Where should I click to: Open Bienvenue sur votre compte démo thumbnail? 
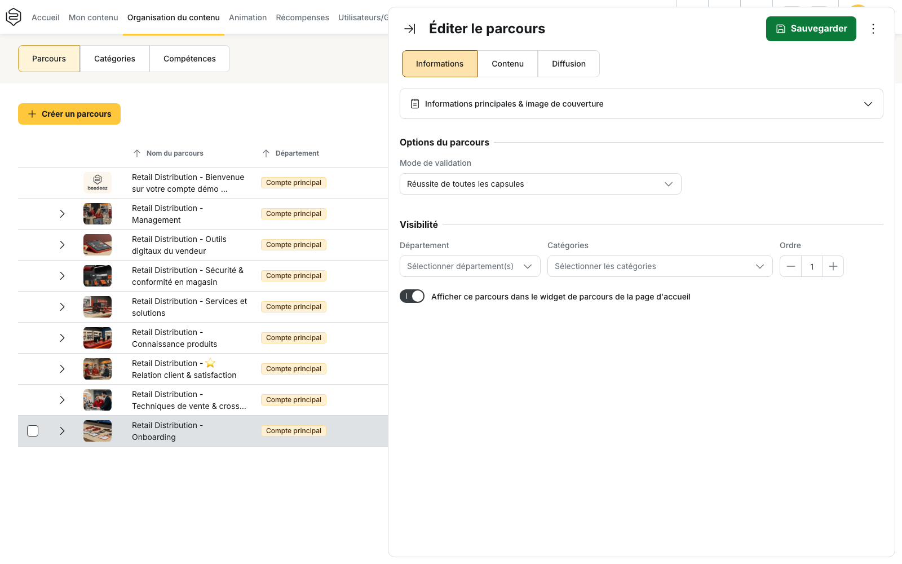[98, 183]
